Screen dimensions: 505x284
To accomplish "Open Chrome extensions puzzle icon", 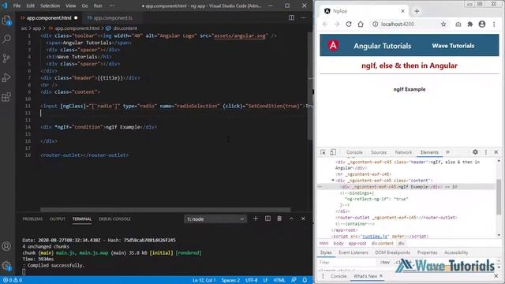I will point(470,24).
